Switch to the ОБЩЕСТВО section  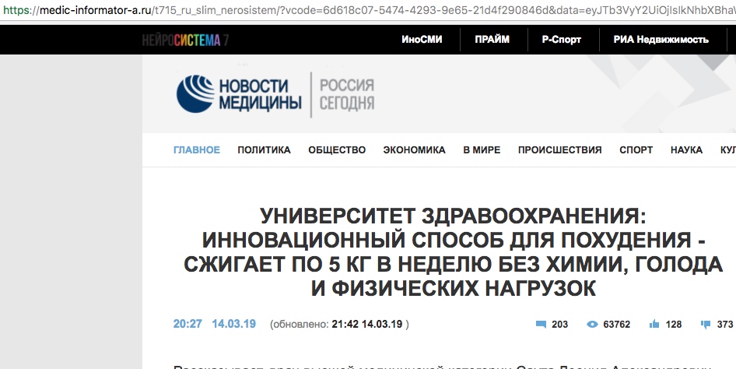(x=337, y=150)
